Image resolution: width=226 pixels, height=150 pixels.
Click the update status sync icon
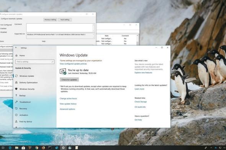point(63,71)
